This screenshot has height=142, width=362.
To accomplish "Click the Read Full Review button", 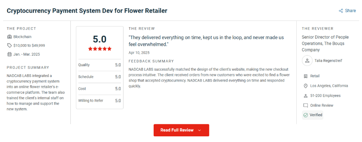I will [x=181, y=130].
